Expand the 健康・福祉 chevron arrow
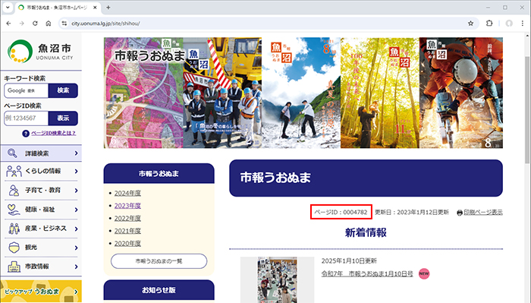531x303 pixels. point(76,210)
